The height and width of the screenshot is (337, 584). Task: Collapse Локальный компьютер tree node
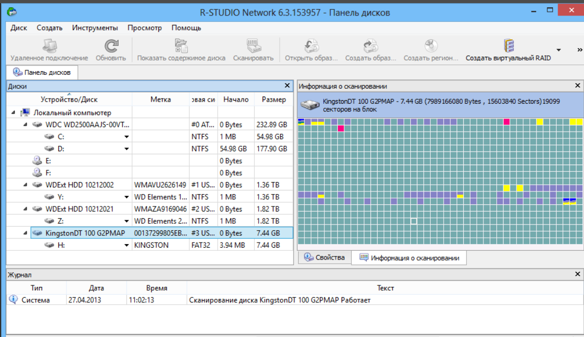coord(13,113)
